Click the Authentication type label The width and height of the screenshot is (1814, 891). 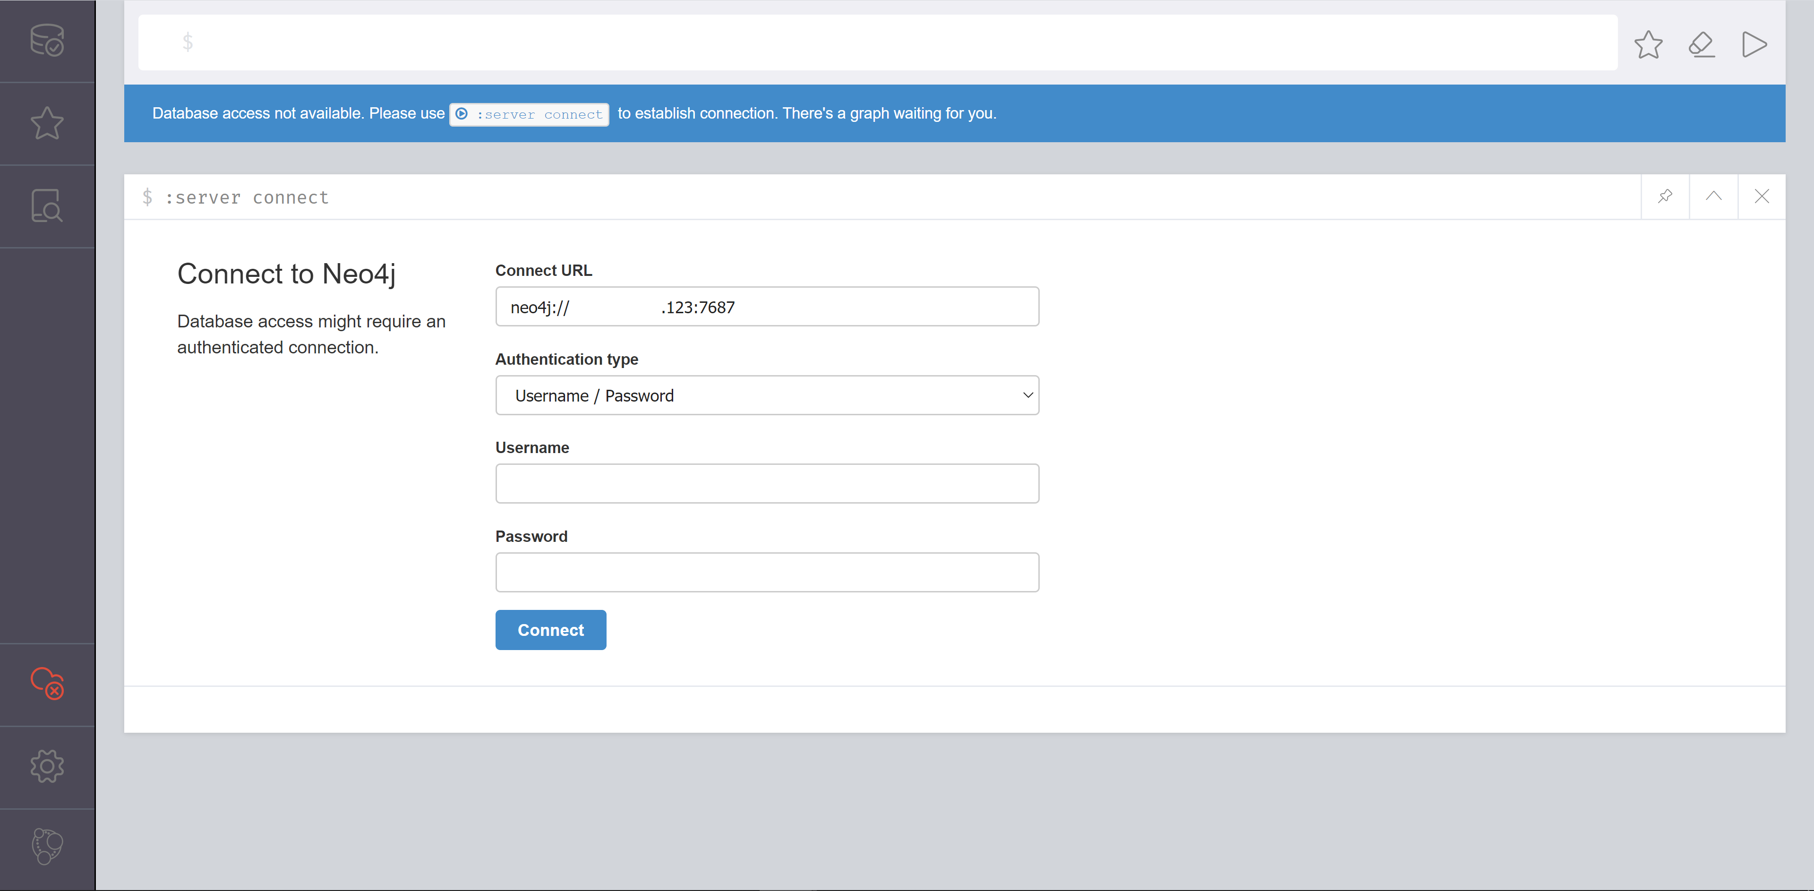(567, 359)
